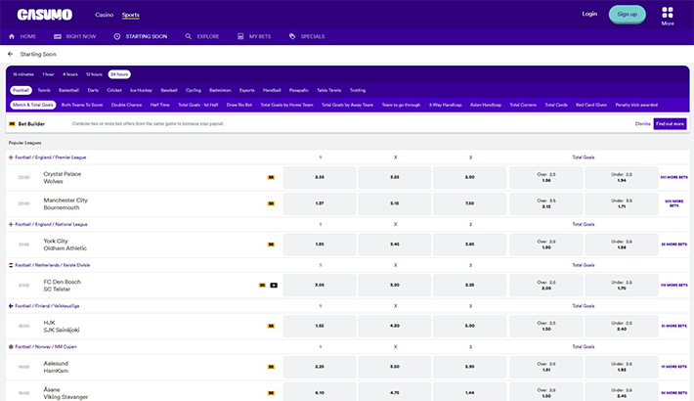
Task: Bet on HamKam away win odds
Action: pos(469,367)
